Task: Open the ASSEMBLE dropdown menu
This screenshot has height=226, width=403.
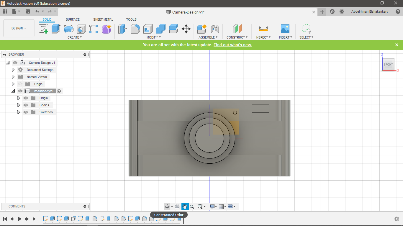Action: [x=208, y=37]
